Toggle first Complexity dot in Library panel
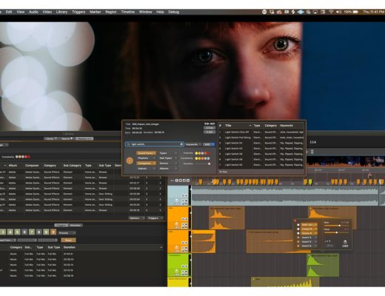Viewport: 385px width, 296px height. pyautogui.click(x=17, y=157)
